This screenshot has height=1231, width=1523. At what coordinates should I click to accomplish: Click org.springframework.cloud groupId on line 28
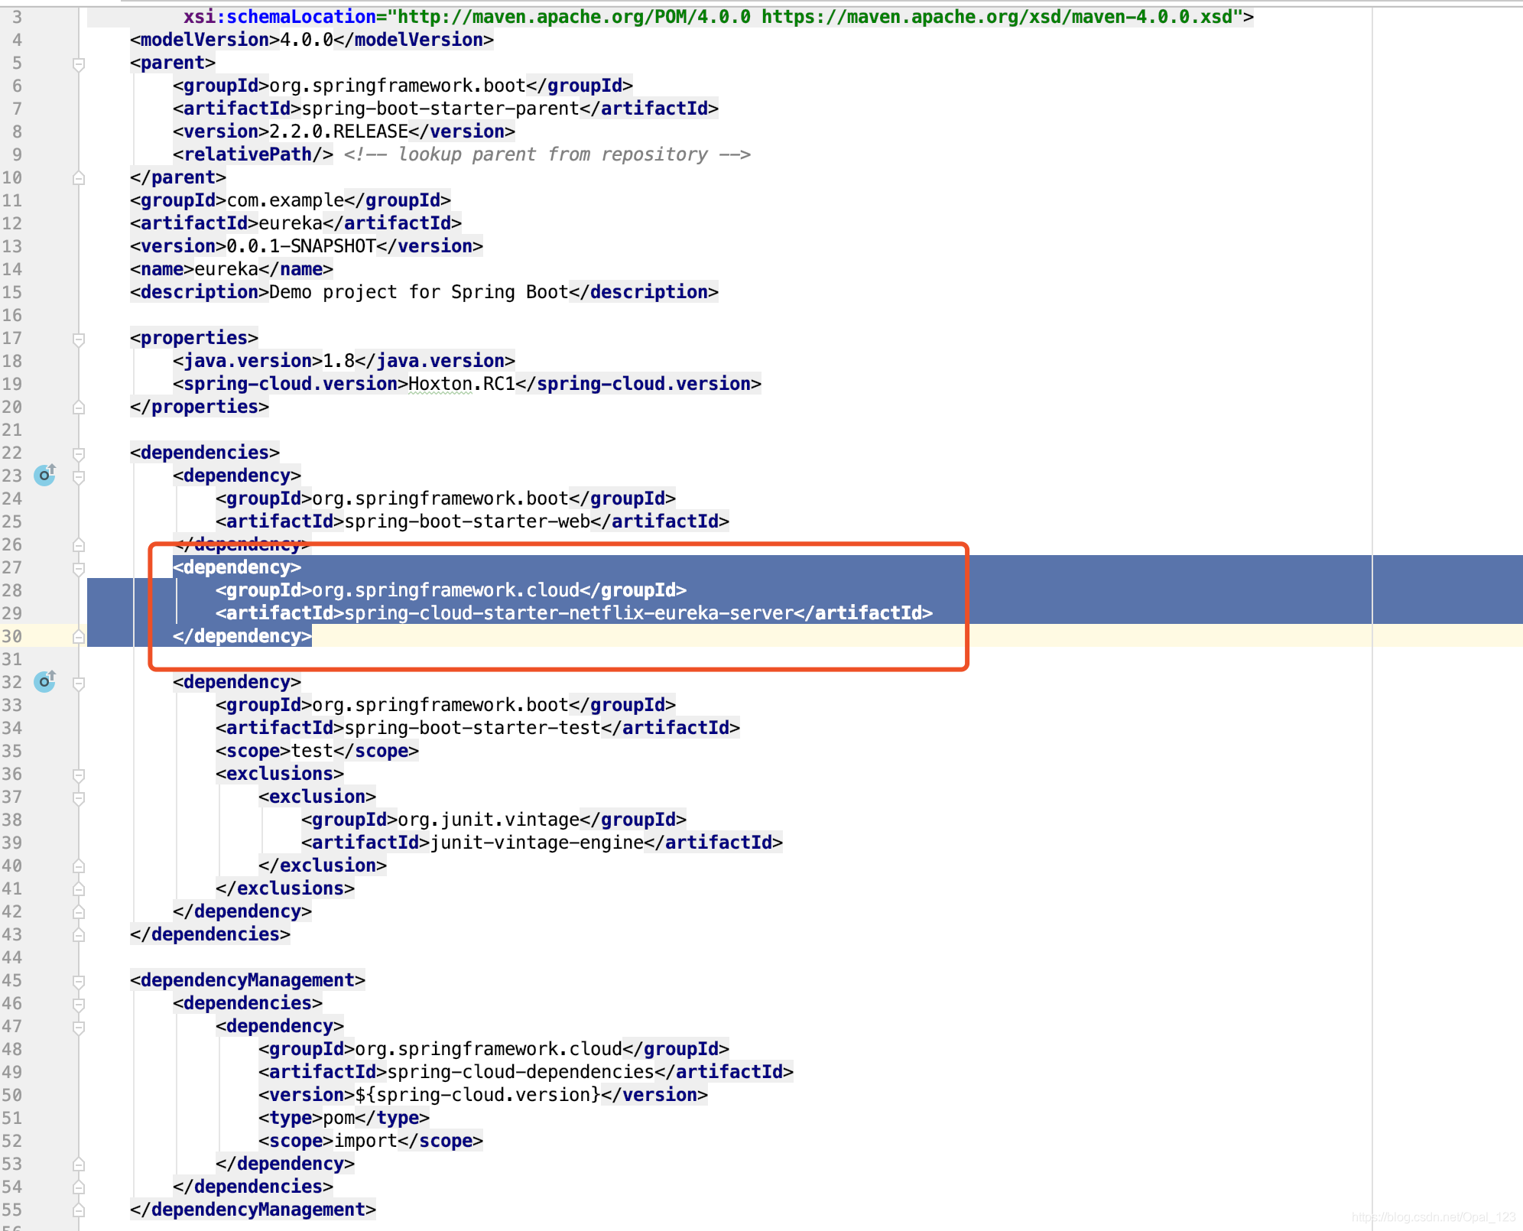tap(446, 590)
